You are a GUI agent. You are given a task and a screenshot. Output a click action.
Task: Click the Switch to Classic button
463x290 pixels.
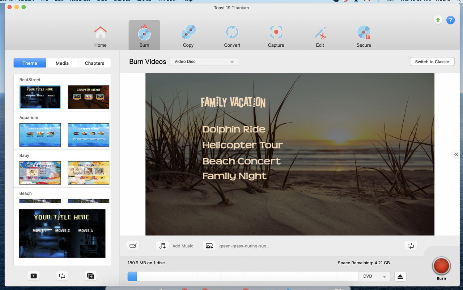click(x=432, y=62)
